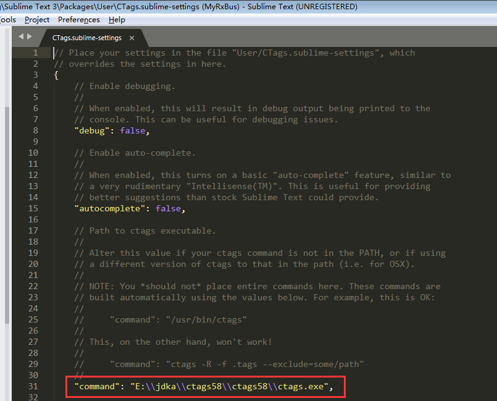Click the comment "// Enable auto-complete."
Screen dimensions: 497x401
point(135,153)
